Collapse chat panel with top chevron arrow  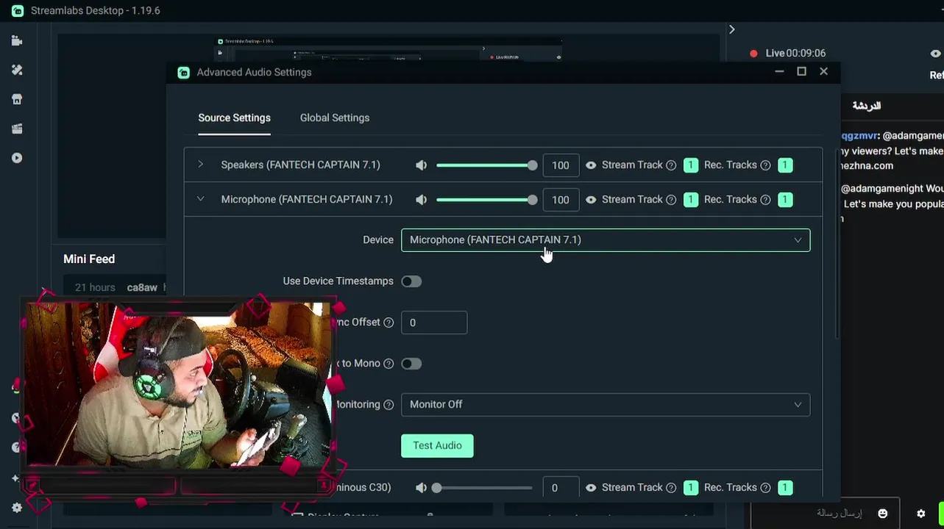pyautogui.click(x=731, y=29)
